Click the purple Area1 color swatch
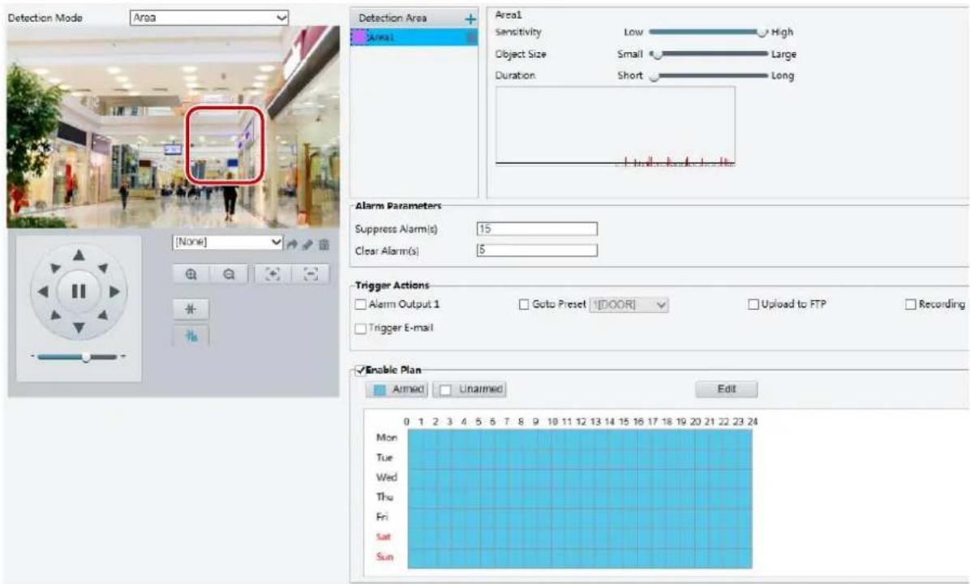Screen dimensions: 970x584 [x=358, y=38]
